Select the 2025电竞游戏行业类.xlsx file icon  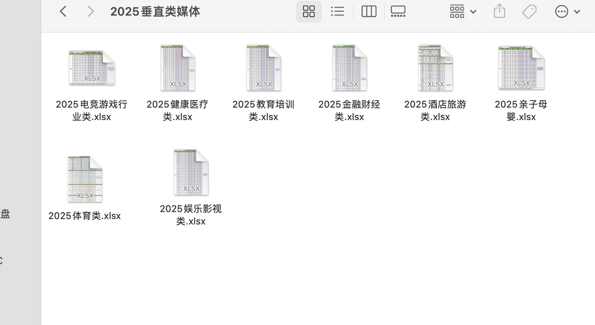(x=92, y=68)
